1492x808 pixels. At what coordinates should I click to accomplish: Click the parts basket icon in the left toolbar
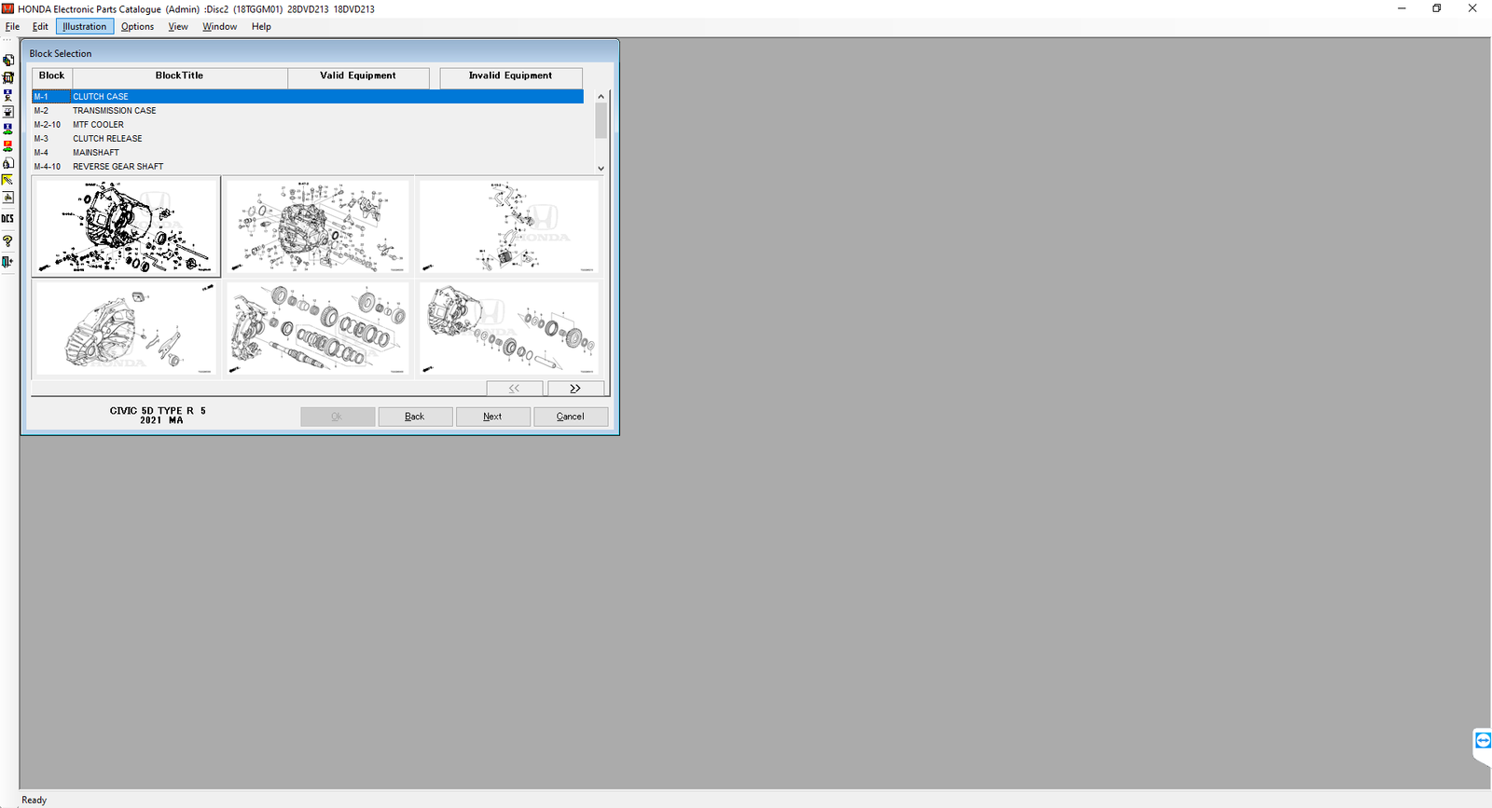coord(8,78)
